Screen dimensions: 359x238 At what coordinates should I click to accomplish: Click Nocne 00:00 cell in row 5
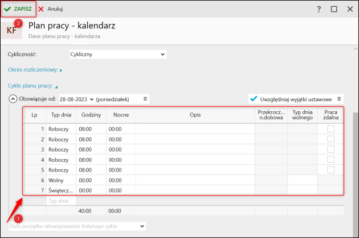tap(121, 170)
